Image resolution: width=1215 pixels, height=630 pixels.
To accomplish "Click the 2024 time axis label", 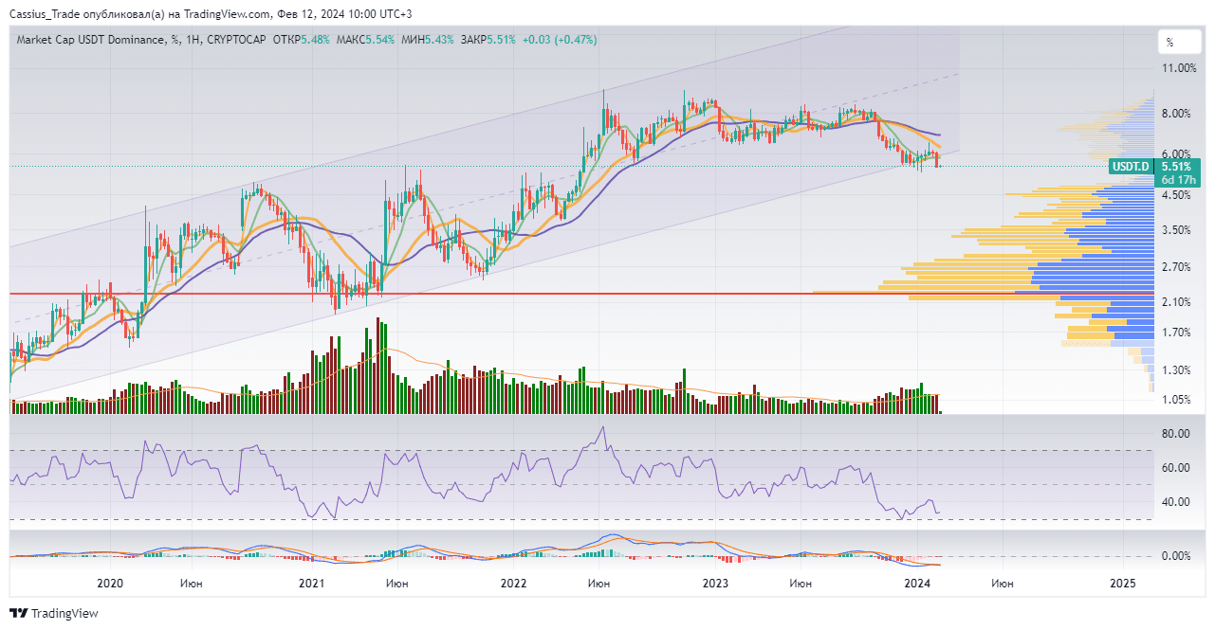I will click(x=917, y=583).
